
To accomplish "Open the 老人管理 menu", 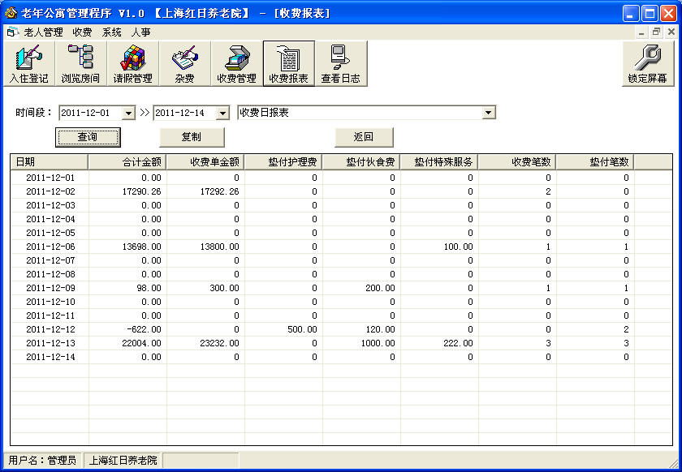I will click(43, 32).
